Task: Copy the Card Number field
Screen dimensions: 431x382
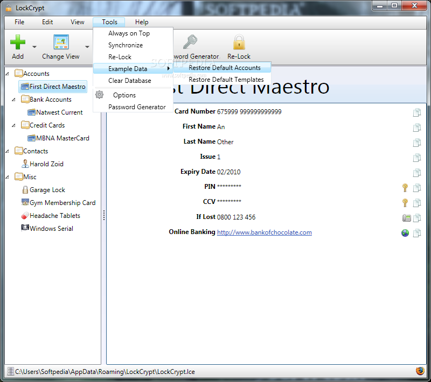Action: pyautogui.click(x=417, y=112)
